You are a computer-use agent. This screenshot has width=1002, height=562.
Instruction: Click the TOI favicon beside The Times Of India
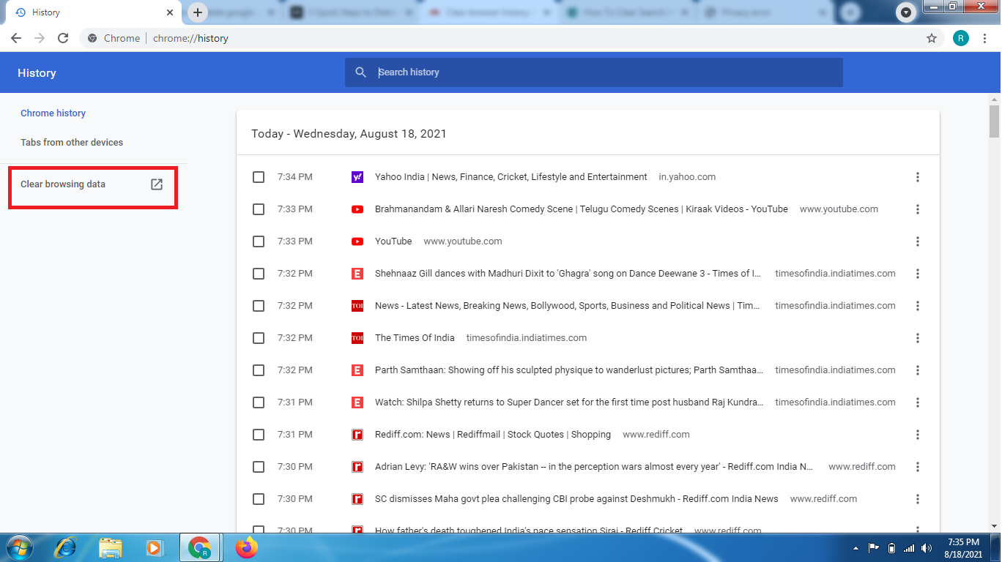pos(357,338)
